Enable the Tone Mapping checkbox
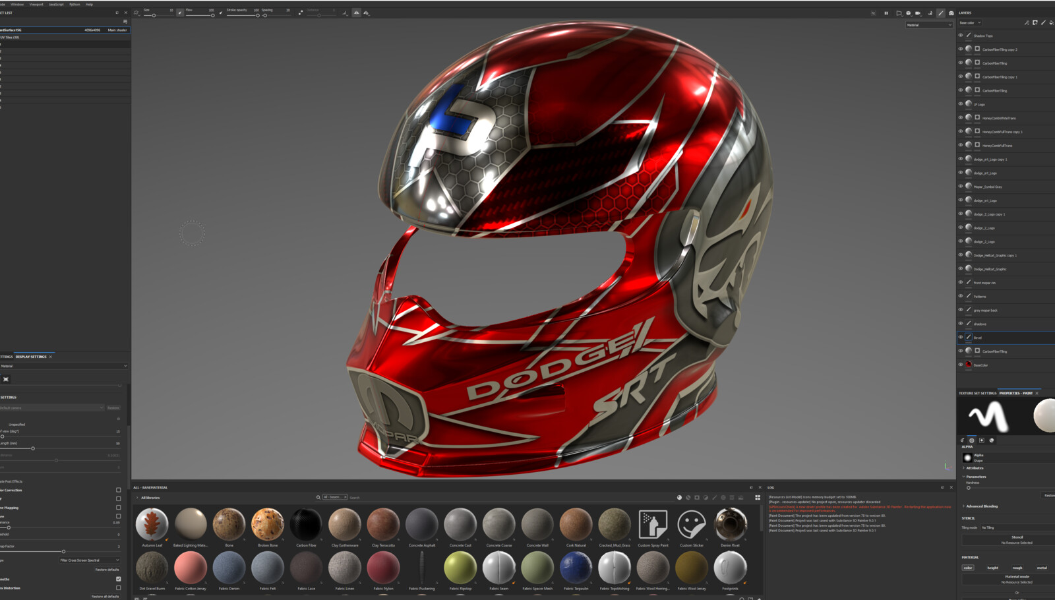Image resolution: width=1055 pixels, height=600 pixels. tap(119, 508)
